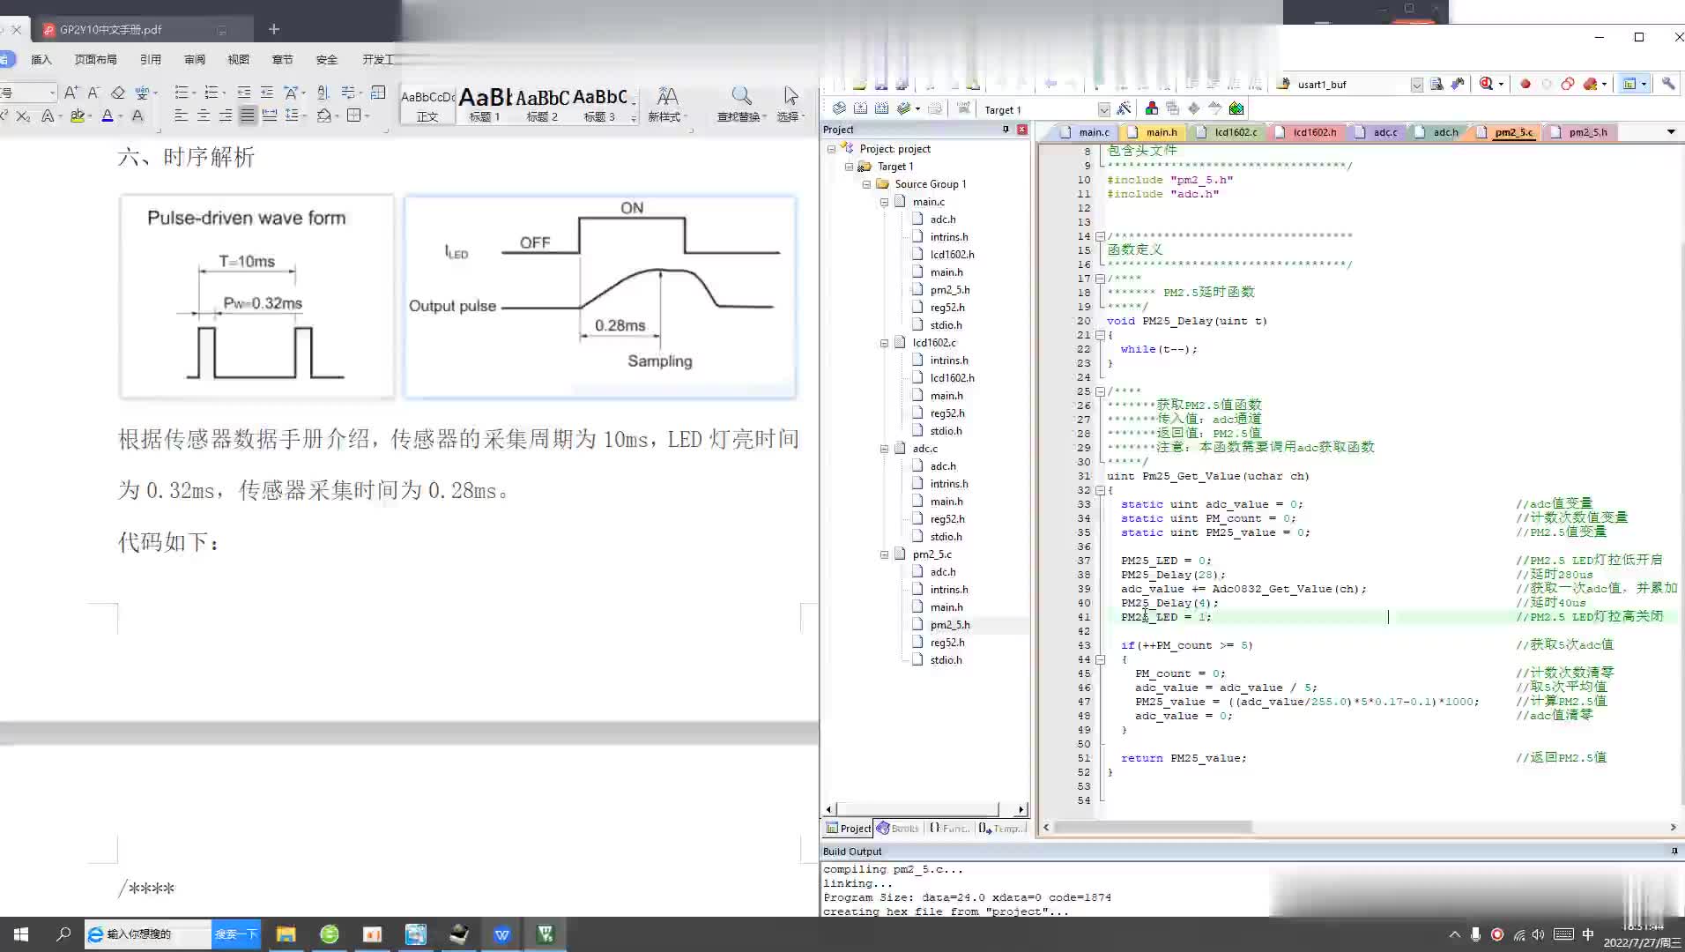Clear formatting with the eraser icon
The height and width of the screenshot is (952, 1685).
coord(118,93)
